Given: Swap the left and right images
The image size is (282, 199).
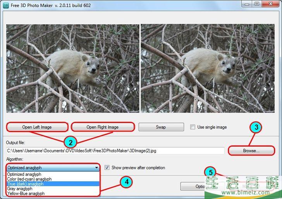Looking at the screenshot, I should (161, 127).
